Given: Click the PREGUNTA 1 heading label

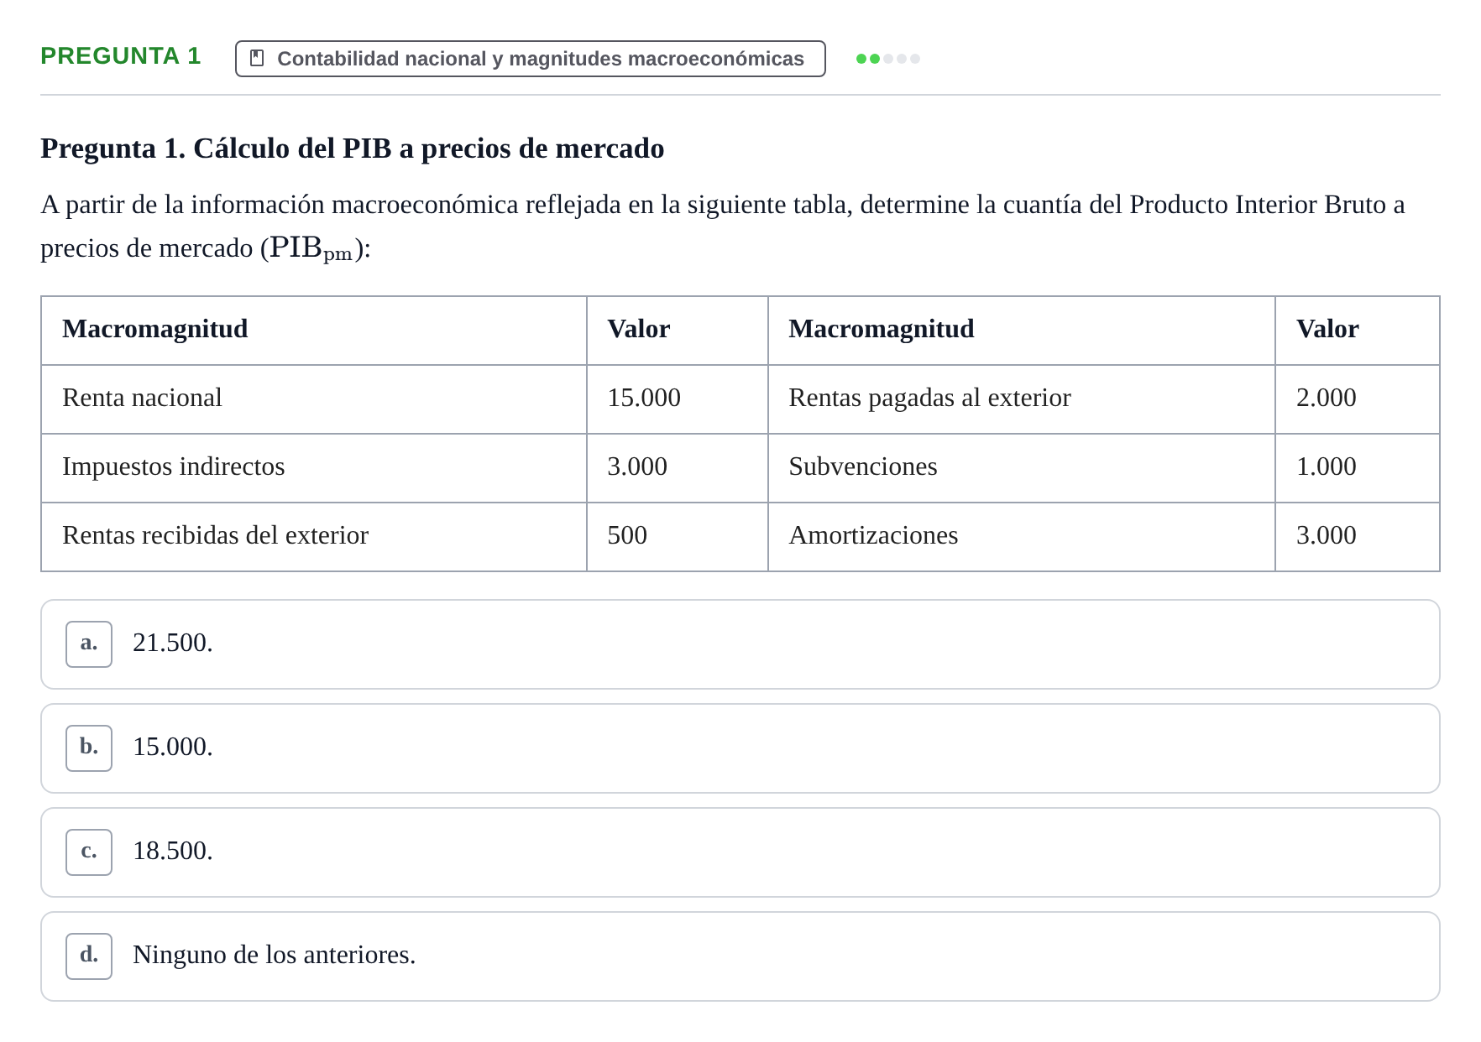Looking at the screenshot, I should coord(121,56).
